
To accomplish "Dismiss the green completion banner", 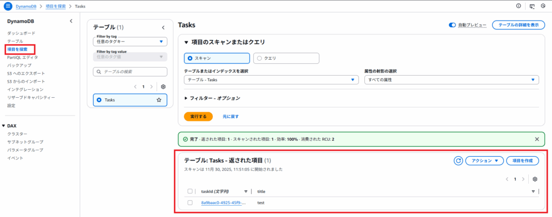I will pos(536,139).
